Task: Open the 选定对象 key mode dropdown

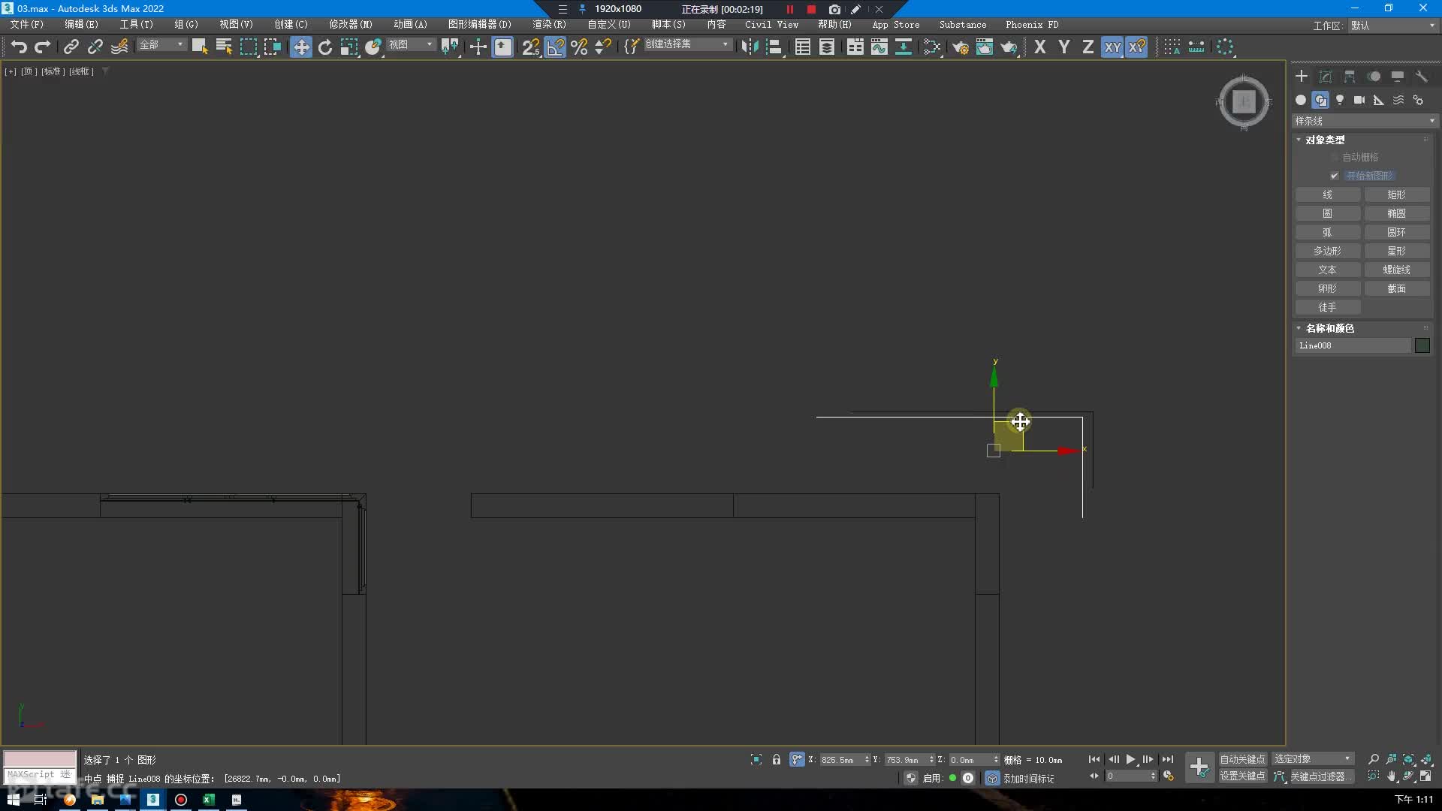Action: click(x=1313, y=759)
